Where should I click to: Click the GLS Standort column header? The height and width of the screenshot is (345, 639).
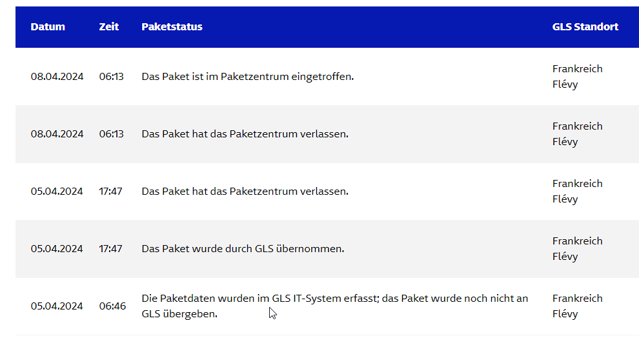point(585,27)
